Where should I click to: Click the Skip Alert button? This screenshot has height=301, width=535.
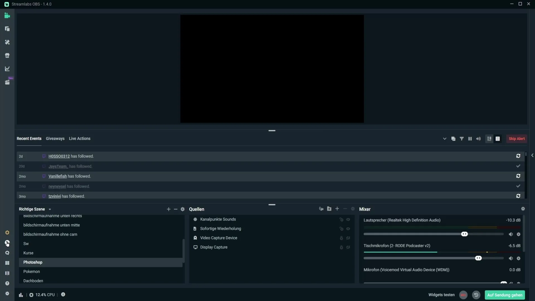[x=517, y=139]
